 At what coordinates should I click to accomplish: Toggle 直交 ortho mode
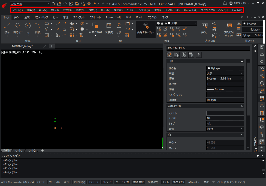(x=67, y=182)
